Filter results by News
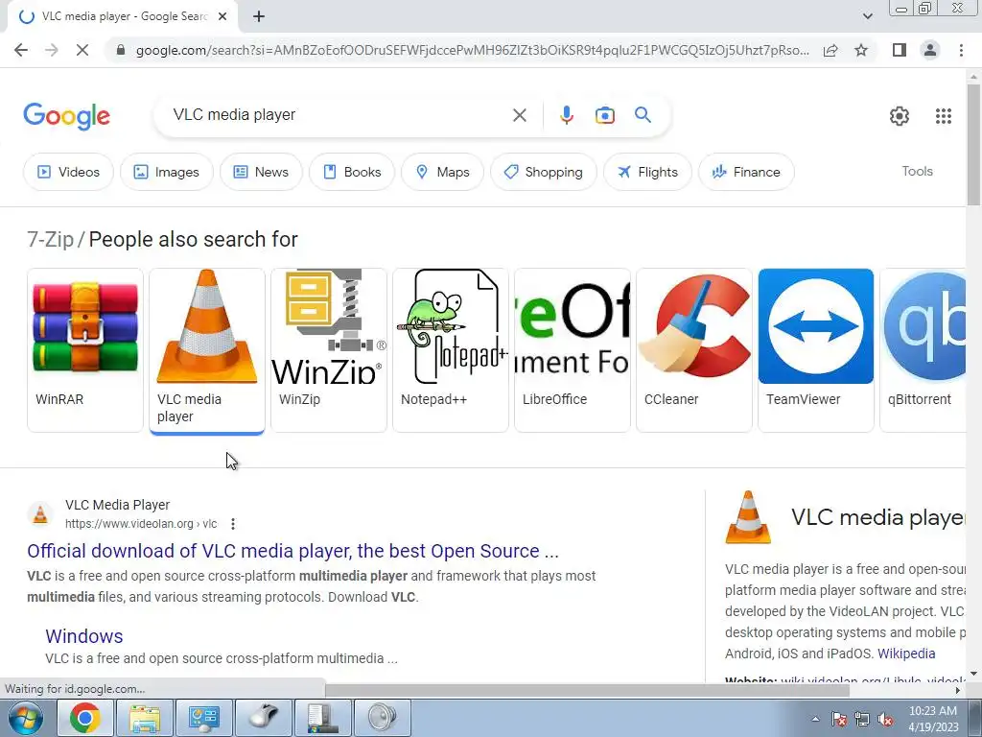Viewport: 982px width, 737px height. coord(261,172)
